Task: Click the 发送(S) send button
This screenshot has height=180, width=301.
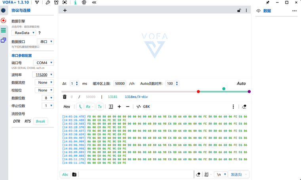Action: click(236, 174)
